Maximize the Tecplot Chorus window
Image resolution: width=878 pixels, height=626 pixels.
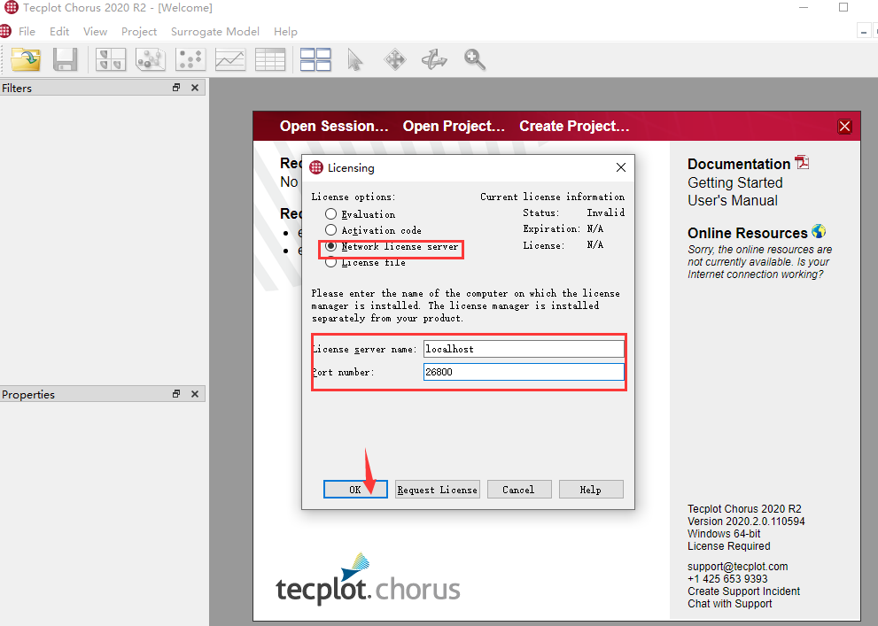pyautogui.click(x=843, y=8)
